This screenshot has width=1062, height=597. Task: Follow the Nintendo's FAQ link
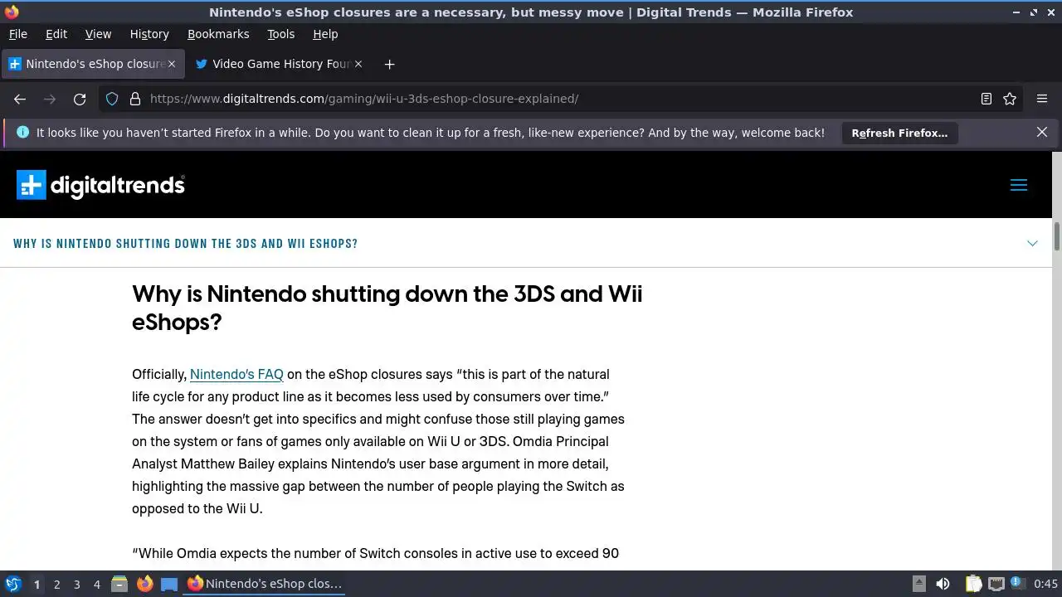point(236,374)
